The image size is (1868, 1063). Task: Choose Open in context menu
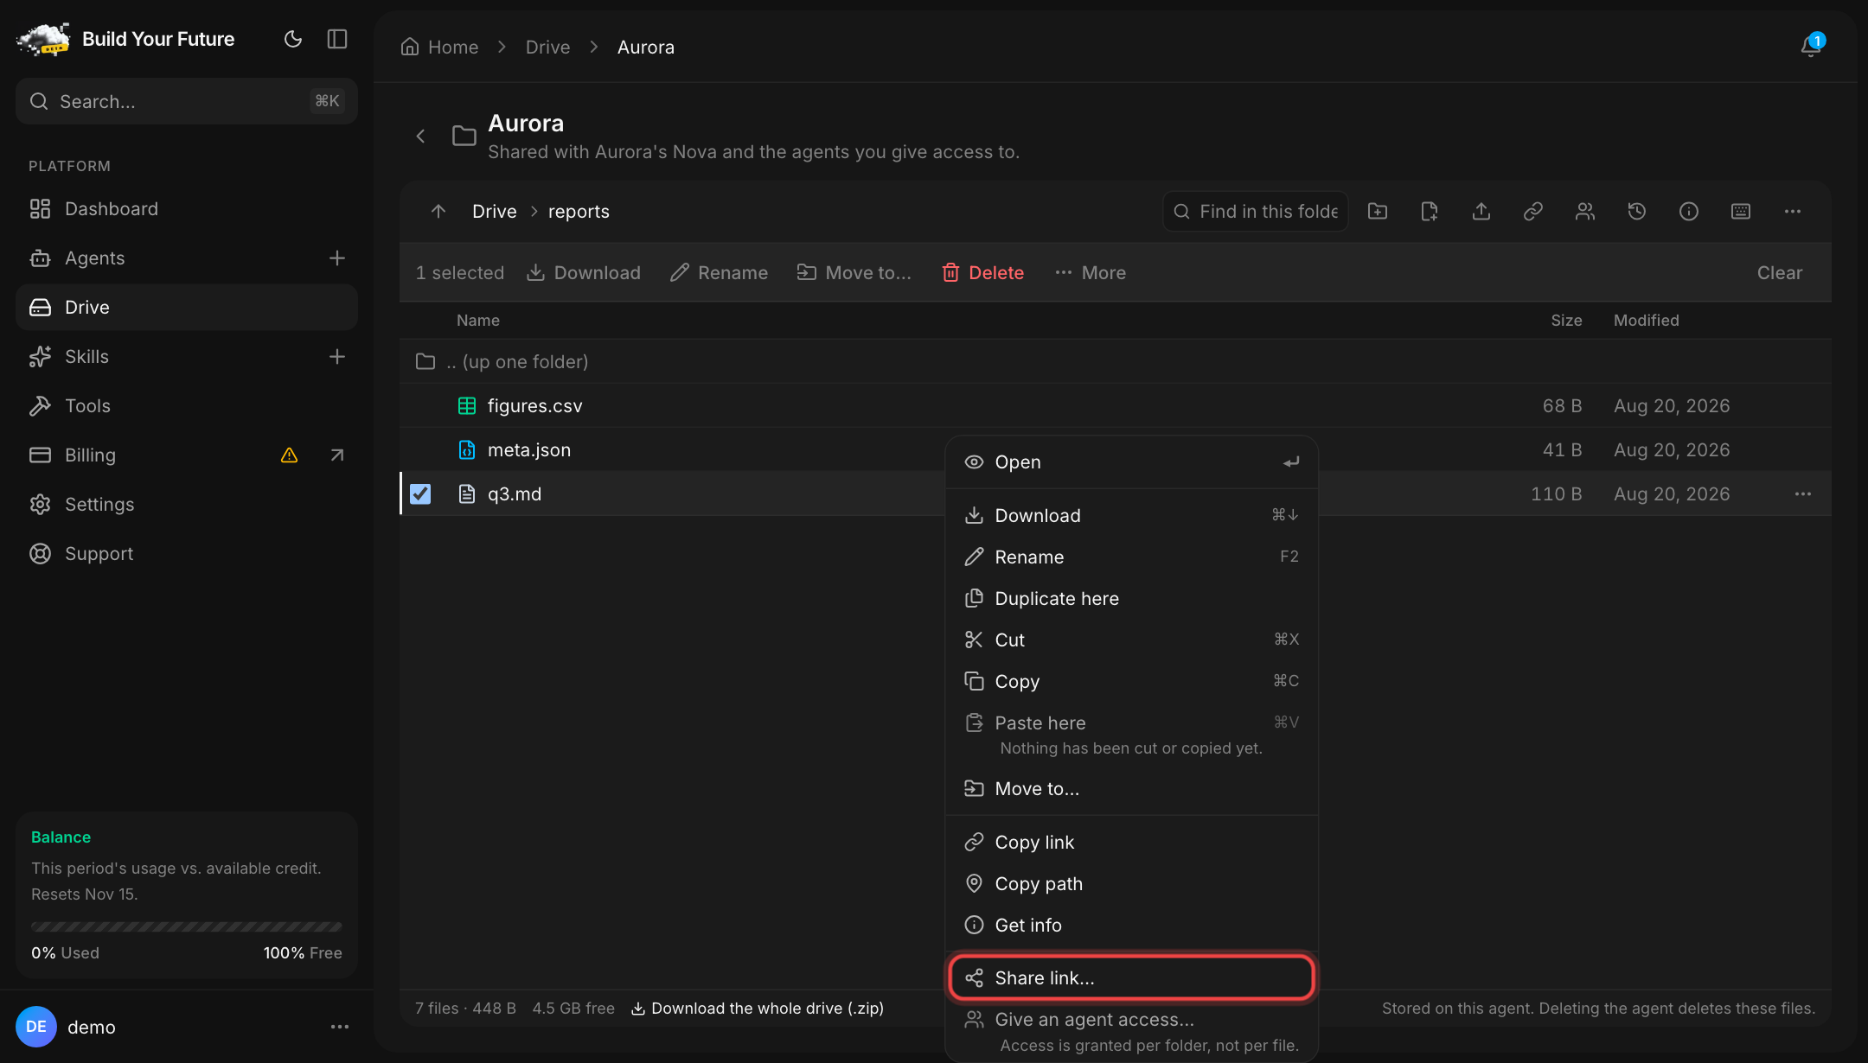[1131, 462]
